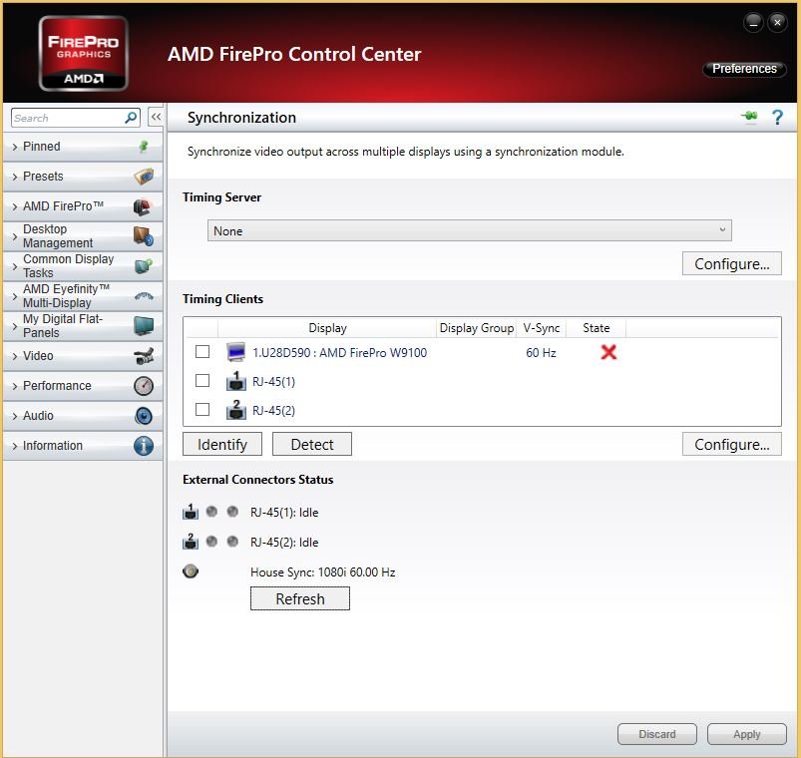Click the Discard button
Viewport: 801px width, 758px height.
pyautogui.click(x=657, y=734)
